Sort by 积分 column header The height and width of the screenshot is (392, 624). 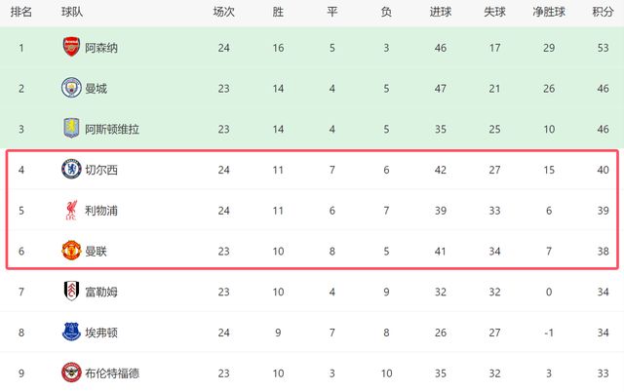tap(604, 13)
